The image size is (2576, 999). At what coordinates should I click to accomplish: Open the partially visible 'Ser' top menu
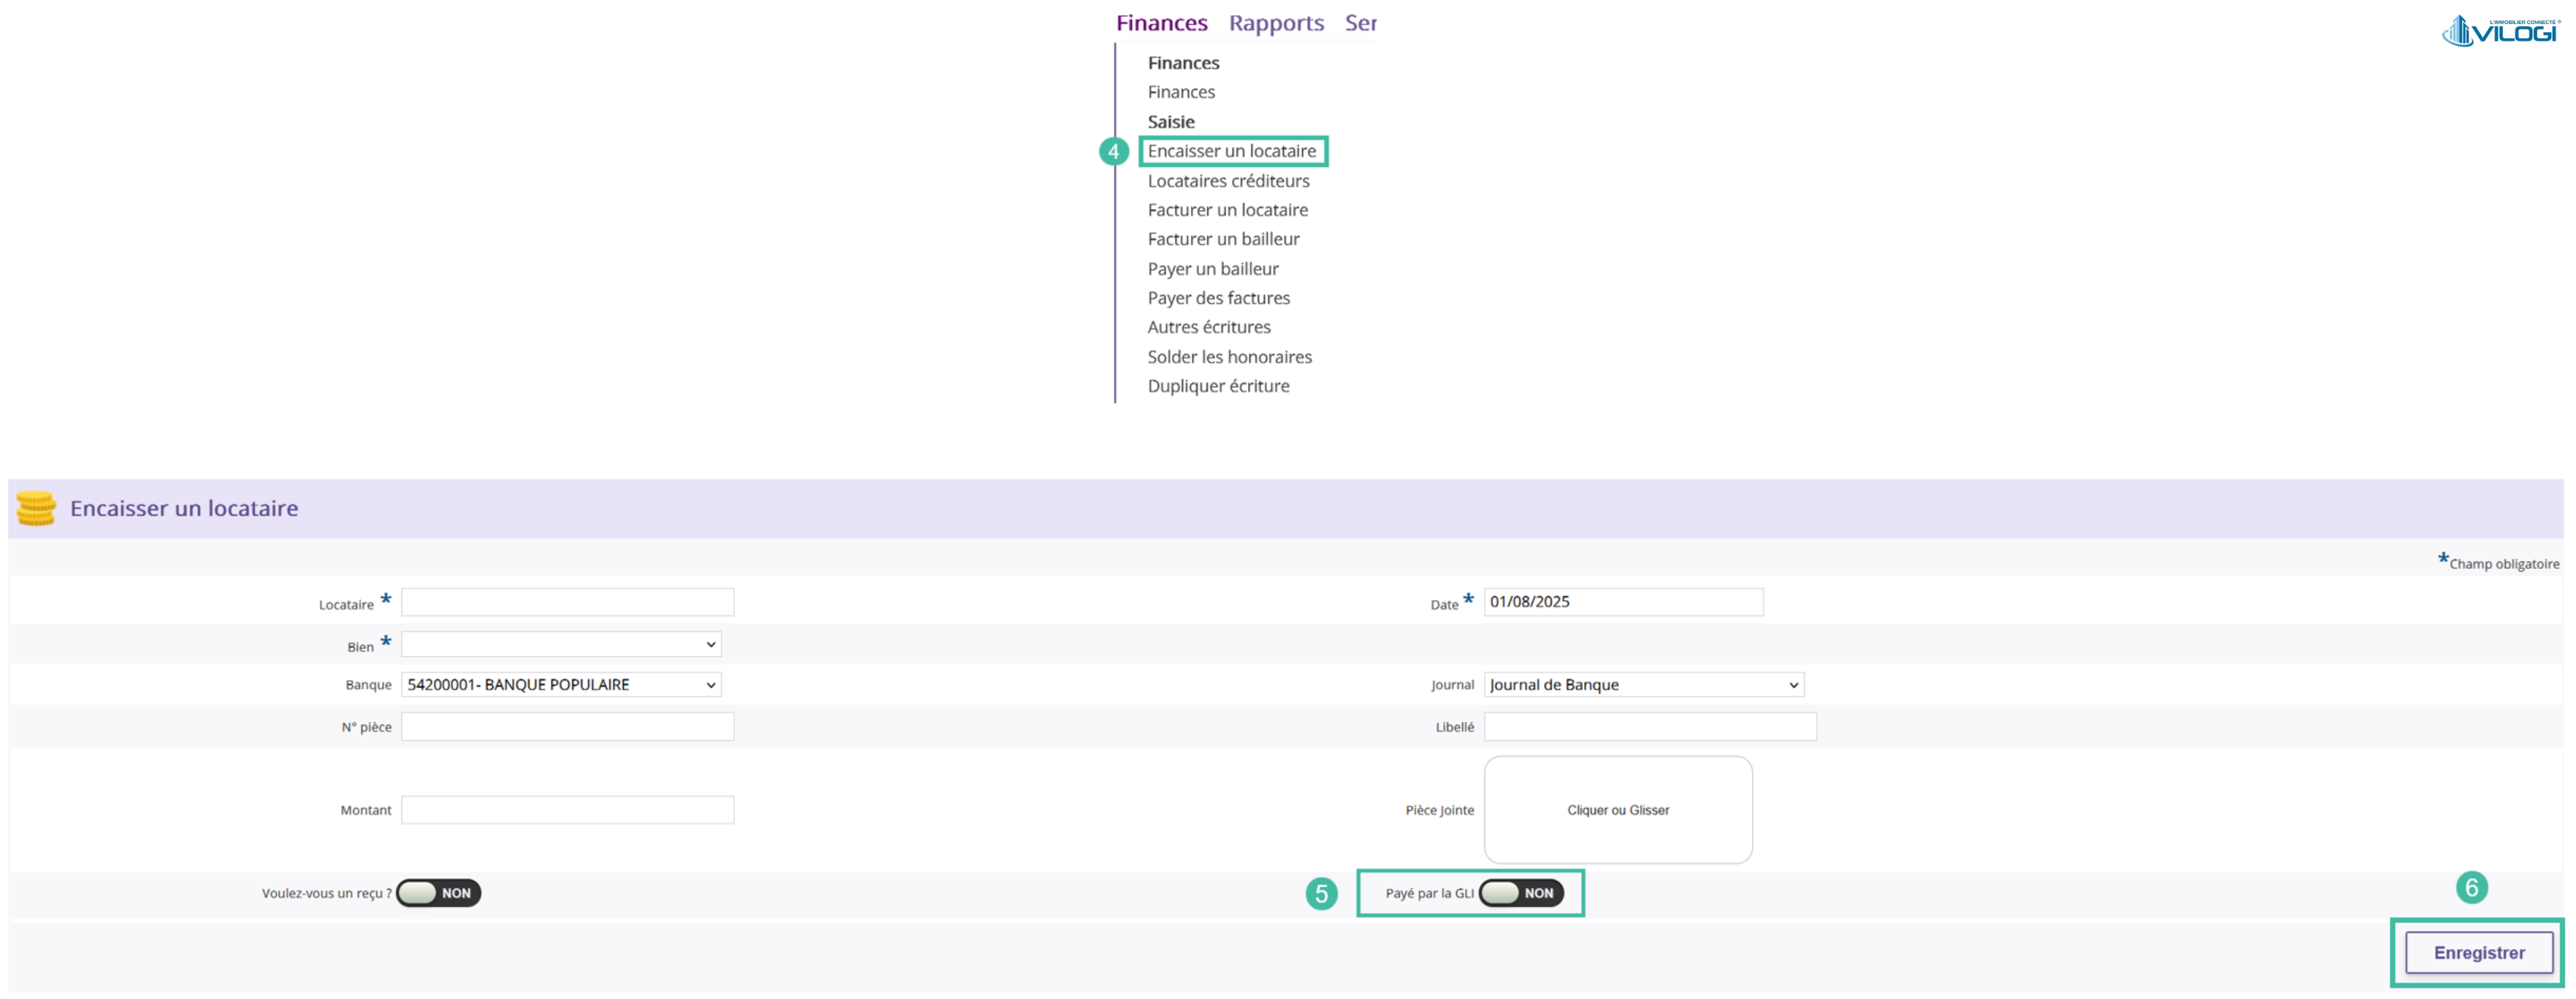tap(1360, 22)
